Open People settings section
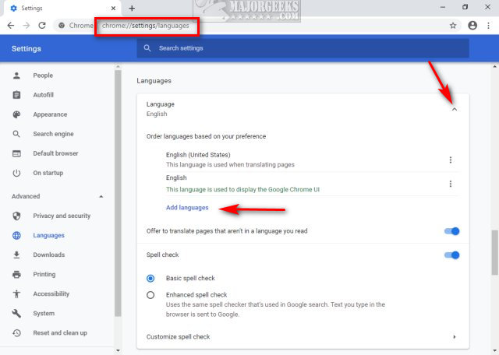This screenshot has height=355, width=499. pyautogui.click(x=43, y=76)
